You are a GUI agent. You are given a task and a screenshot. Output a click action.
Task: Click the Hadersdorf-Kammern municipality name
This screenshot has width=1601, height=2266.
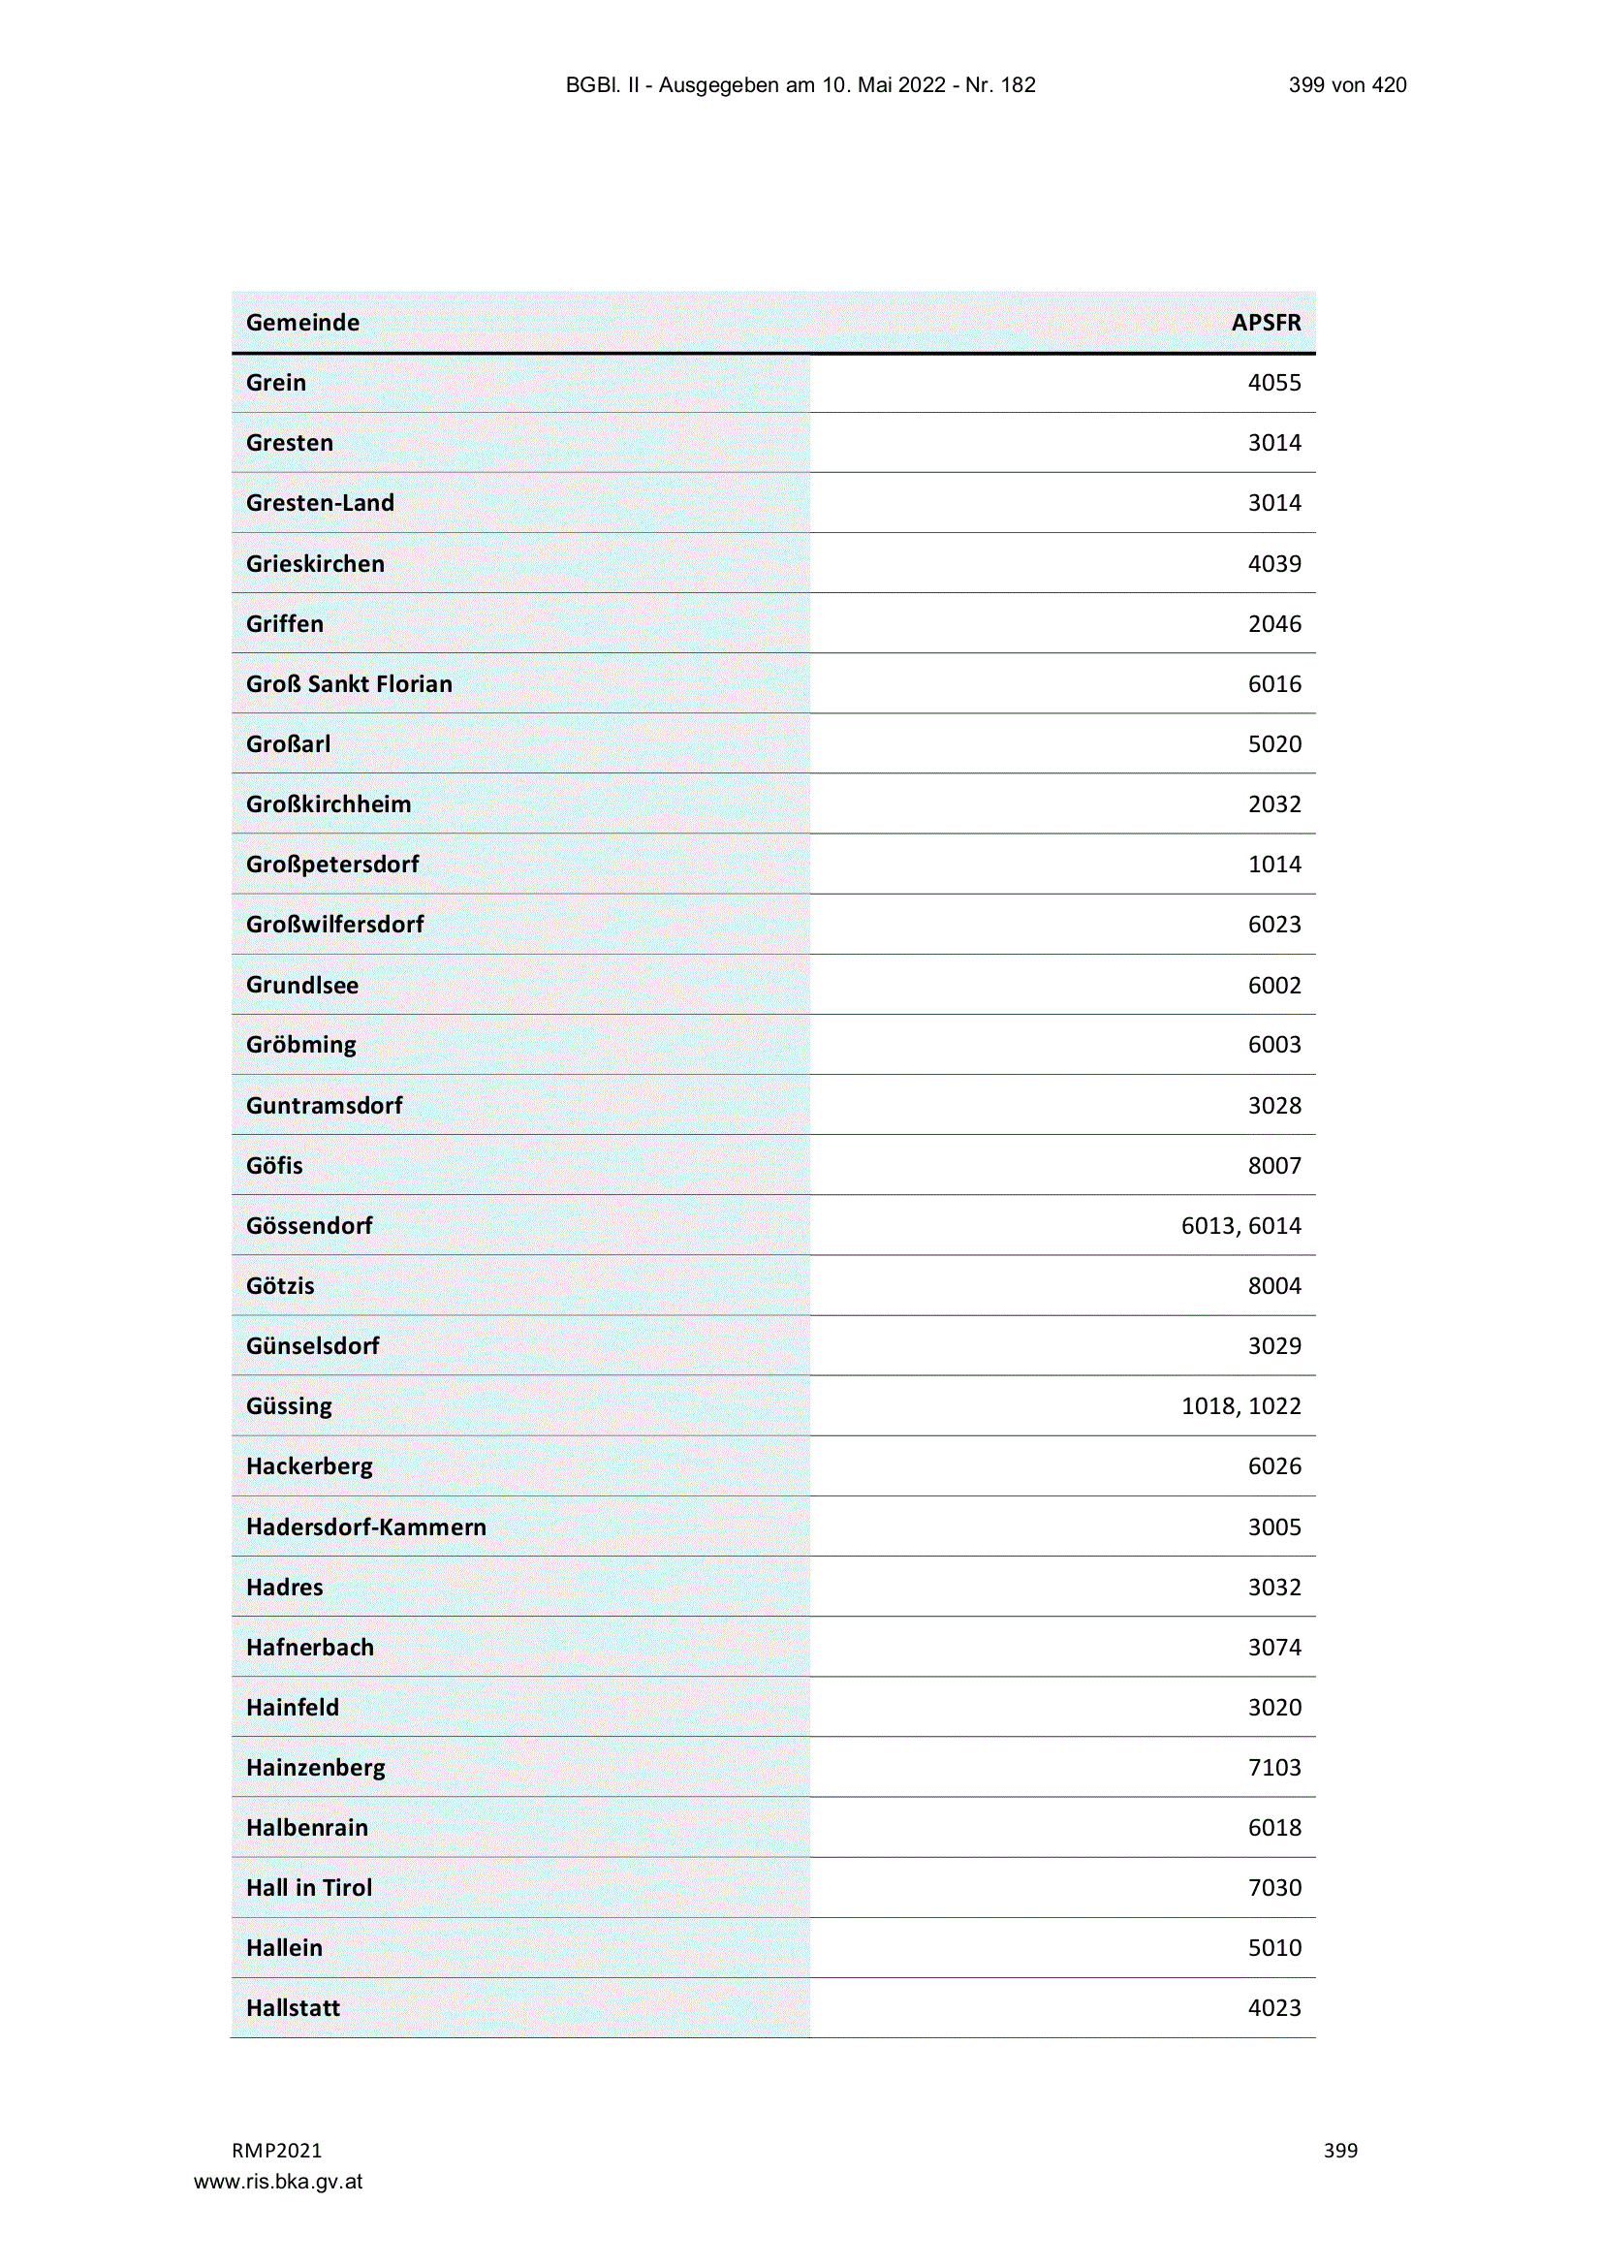click(x=366, y=1526)
